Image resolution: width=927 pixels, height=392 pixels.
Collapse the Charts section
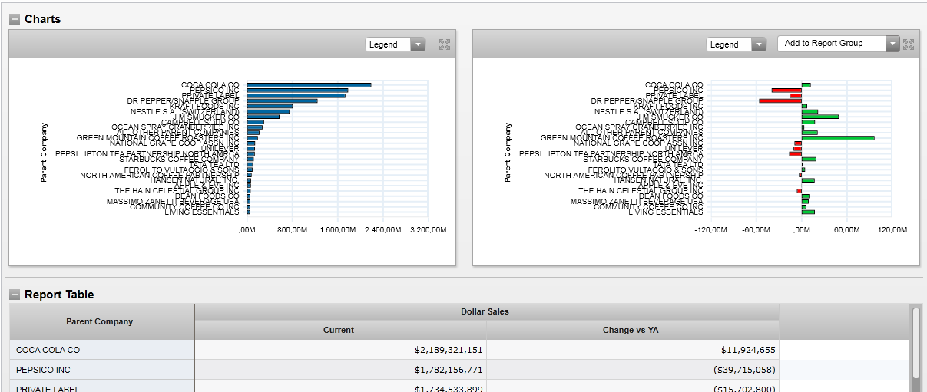(15, 19)
